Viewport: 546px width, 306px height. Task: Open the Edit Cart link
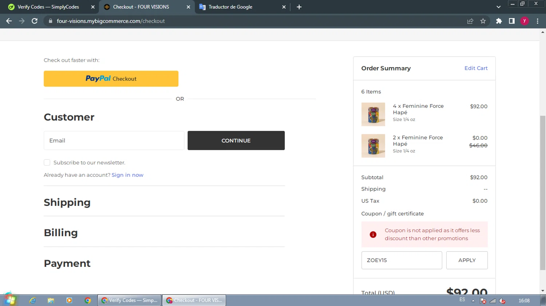476,68
